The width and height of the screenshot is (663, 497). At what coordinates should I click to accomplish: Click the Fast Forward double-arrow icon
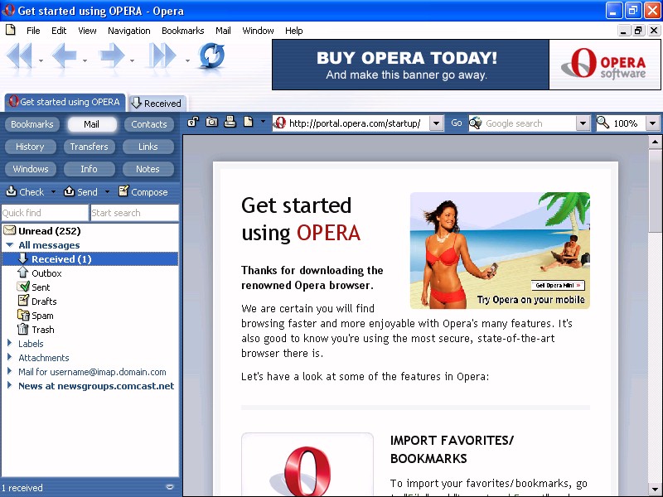162,56
